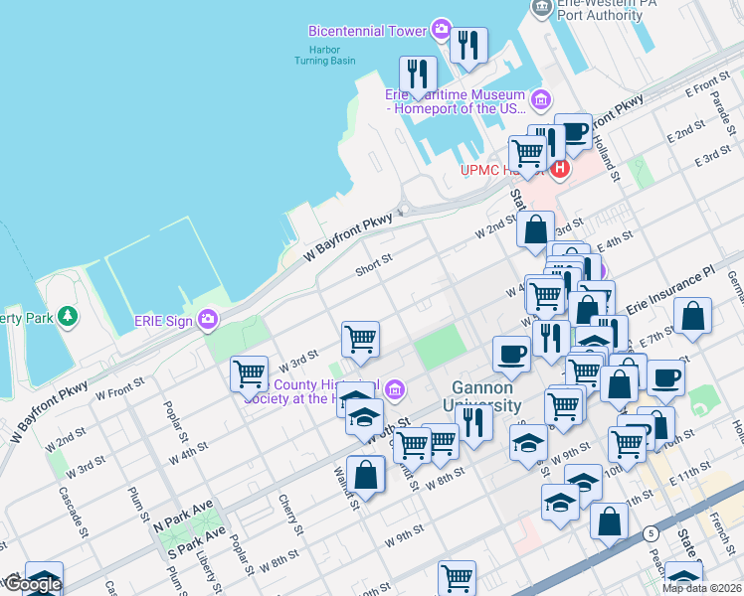Select the E Front St label
The height and width of the screenshot is (596, 744).
[x=707, y=83]
